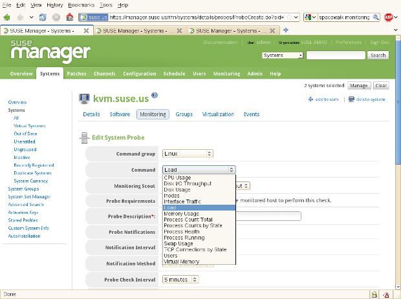Click the Search button
401x299 pixels.
[x=378, y=55]
